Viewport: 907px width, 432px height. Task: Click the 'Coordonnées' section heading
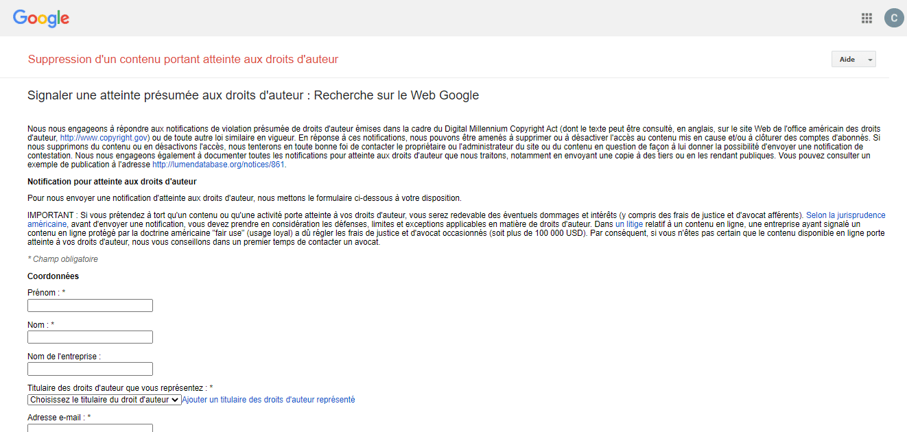pos(53,276)
